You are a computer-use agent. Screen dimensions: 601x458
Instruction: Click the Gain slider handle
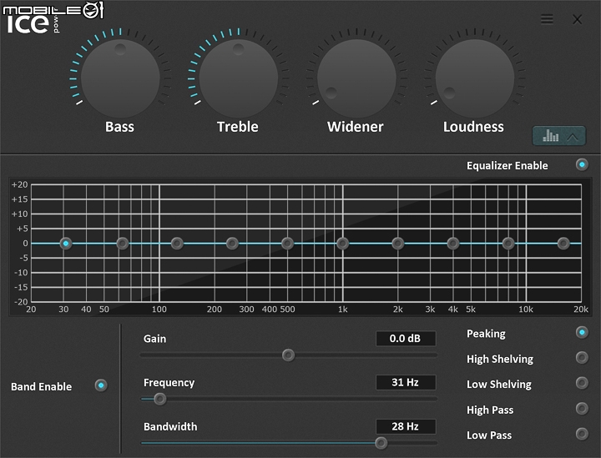click(x=288, y=355)
